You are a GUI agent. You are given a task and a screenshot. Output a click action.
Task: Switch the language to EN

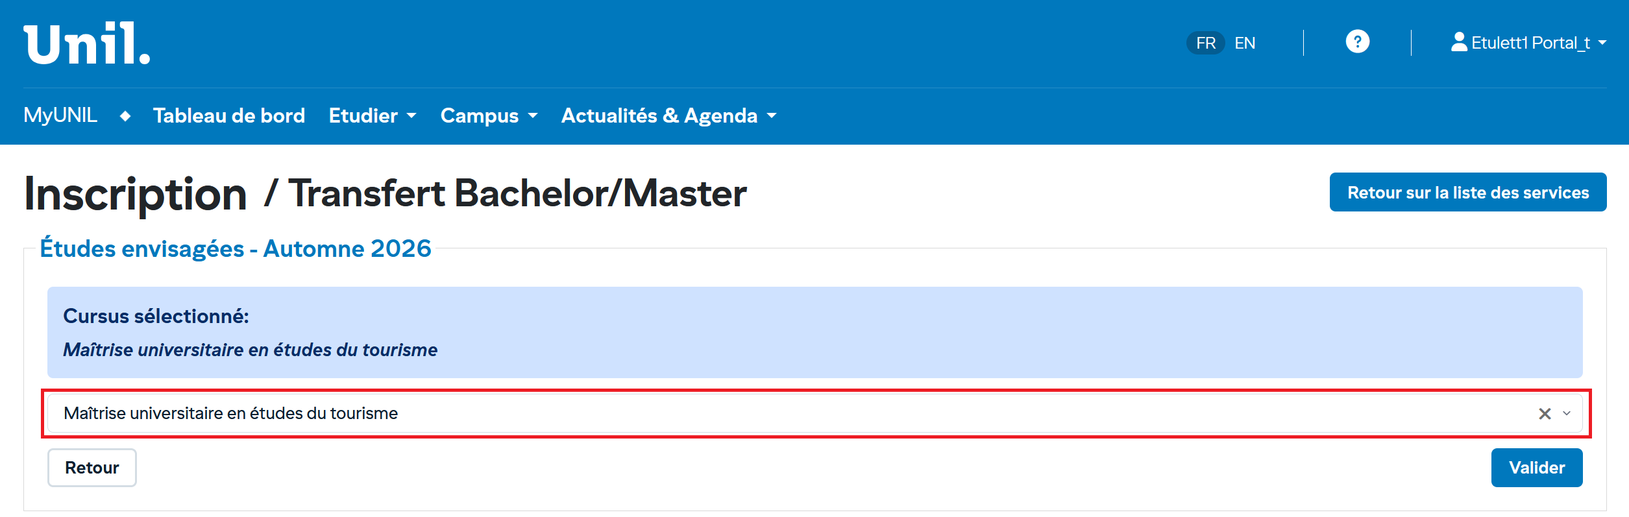coord(1245,43)
